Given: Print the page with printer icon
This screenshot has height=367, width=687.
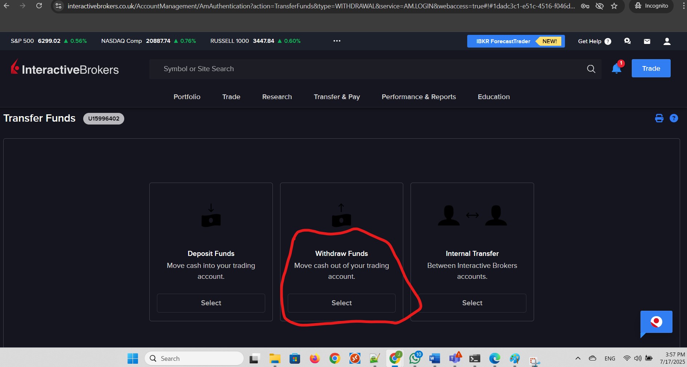Looking at the screenshot, I should 659,118.
